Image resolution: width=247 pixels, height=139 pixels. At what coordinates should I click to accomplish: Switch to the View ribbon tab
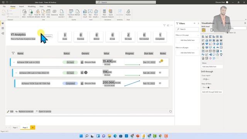click(x=41, y=7)
